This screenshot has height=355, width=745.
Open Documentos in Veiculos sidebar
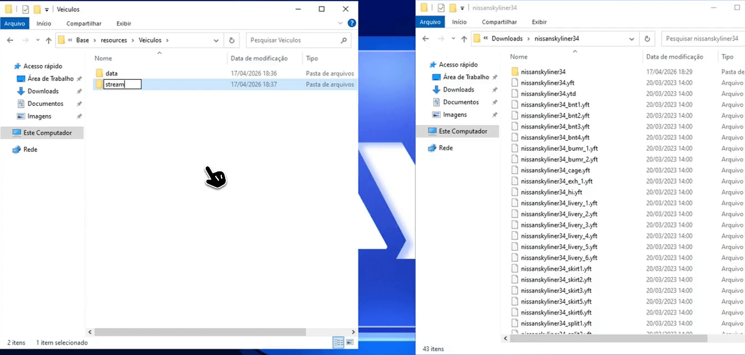point(45,104)
